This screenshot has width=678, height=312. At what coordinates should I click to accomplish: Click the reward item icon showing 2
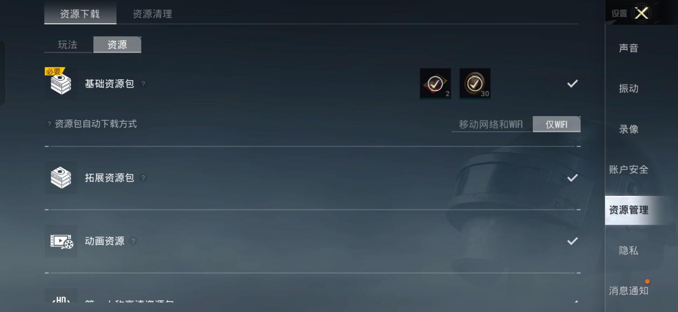(436, 84)
